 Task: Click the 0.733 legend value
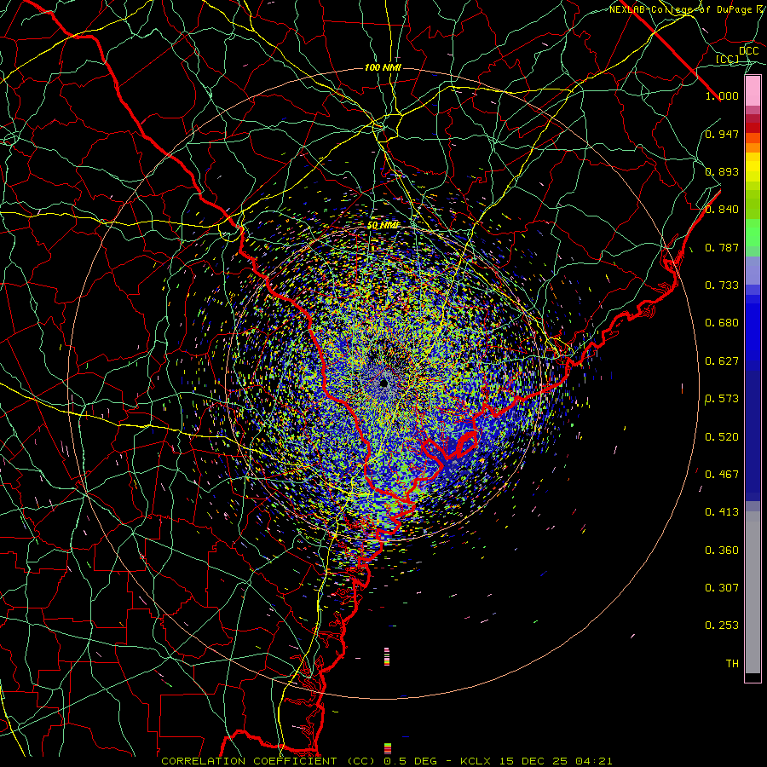pyautogui.click(x=722, y=285)
